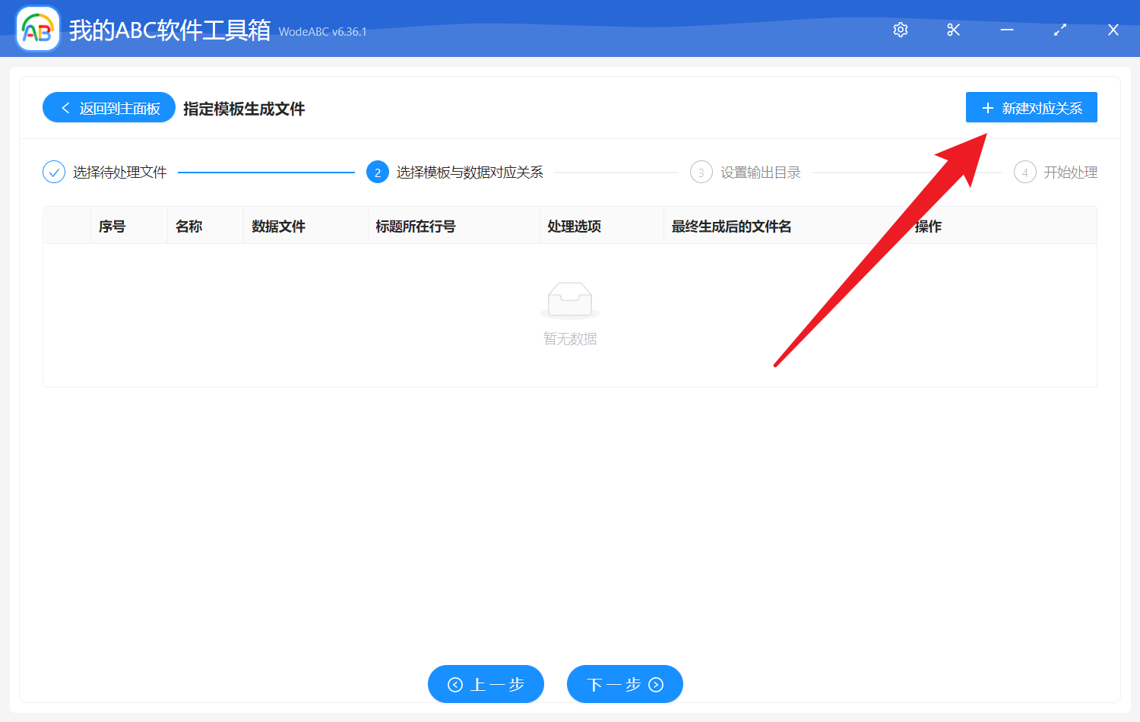Click the 暂无数据 empty area
1140x722 pixels.
tap(570, 339)
